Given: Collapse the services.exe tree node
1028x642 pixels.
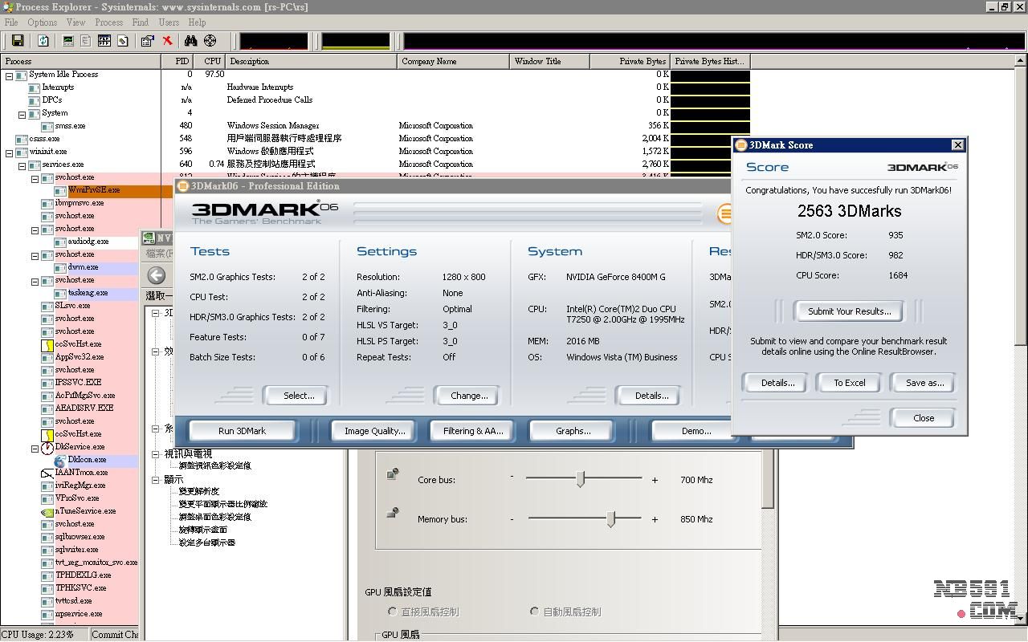Looking at the screenshot, I should (22, 165).
